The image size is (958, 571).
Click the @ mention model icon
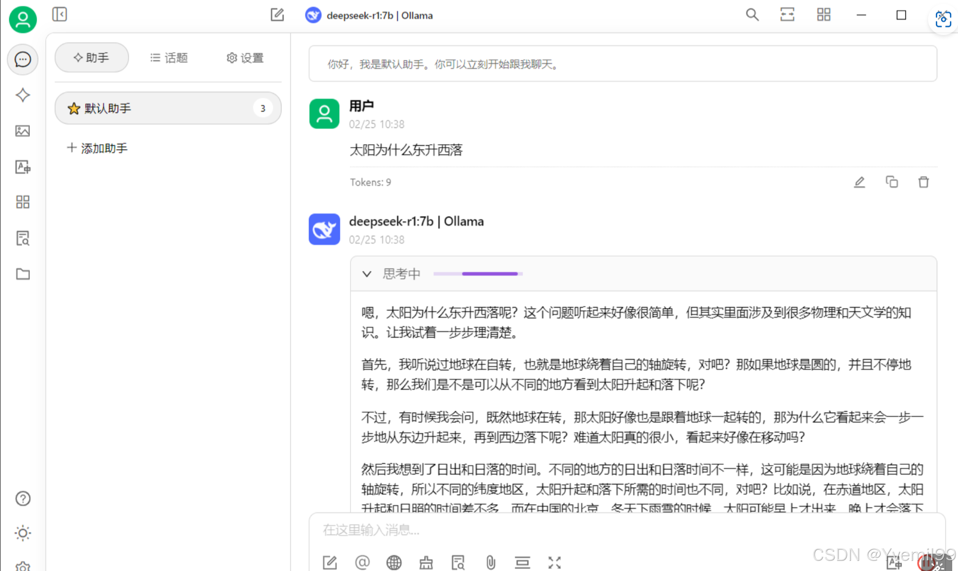362,562
